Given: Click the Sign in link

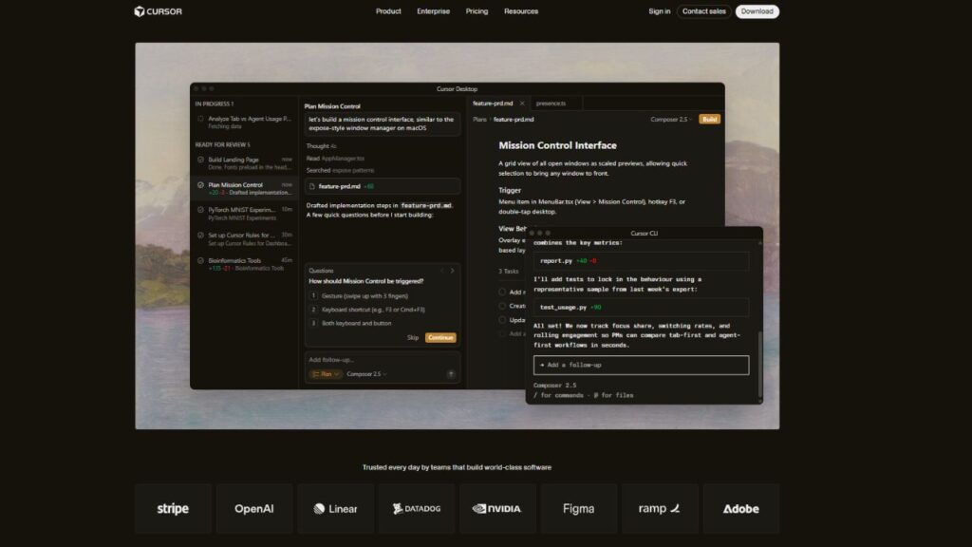Looking at the screenshot, I should 659,11.
